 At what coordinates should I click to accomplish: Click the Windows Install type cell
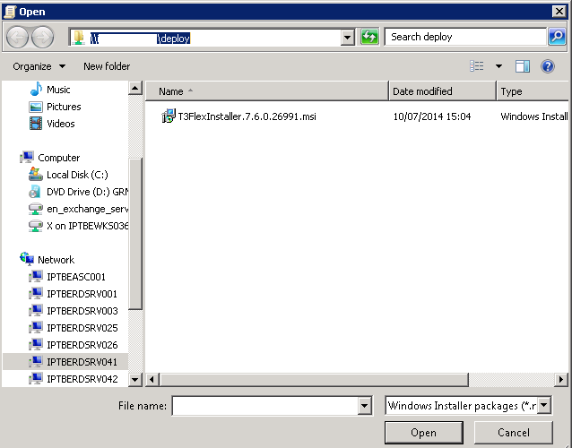click(x=534, y=116)
